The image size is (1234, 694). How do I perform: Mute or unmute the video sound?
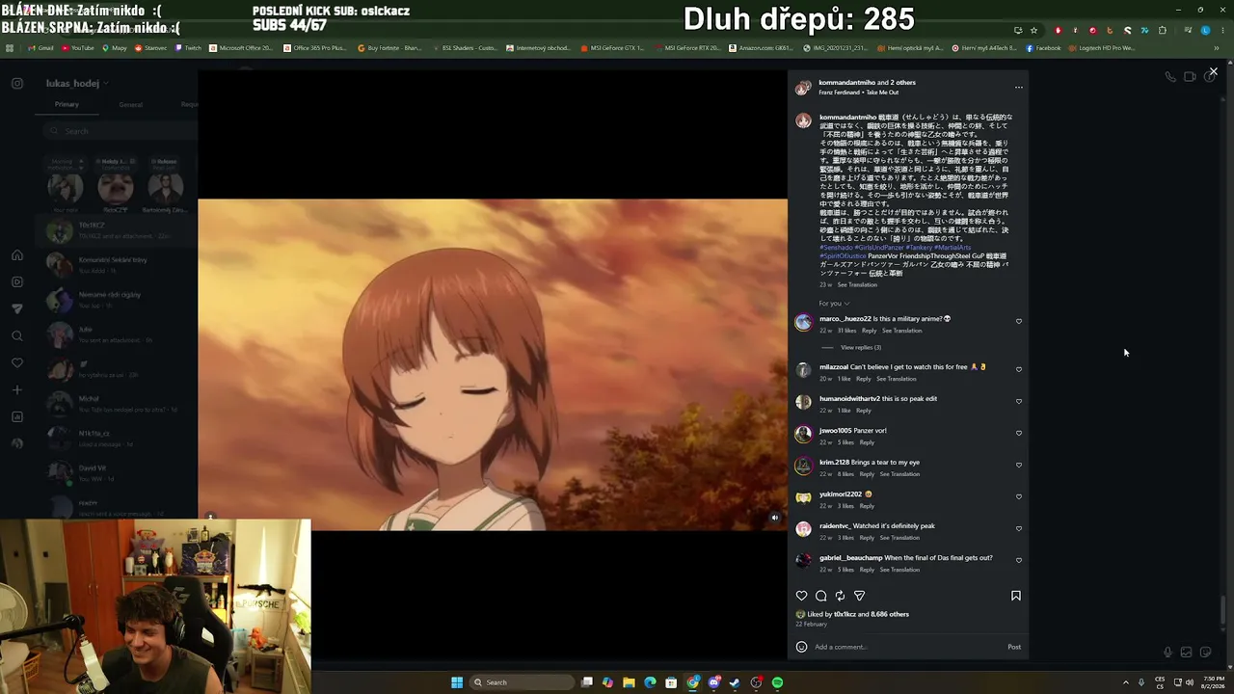774,518
